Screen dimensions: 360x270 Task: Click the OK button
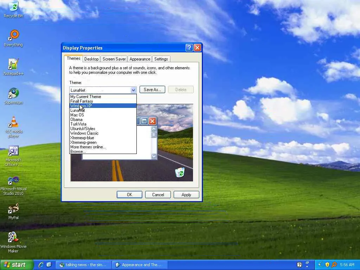click(129, 195)
